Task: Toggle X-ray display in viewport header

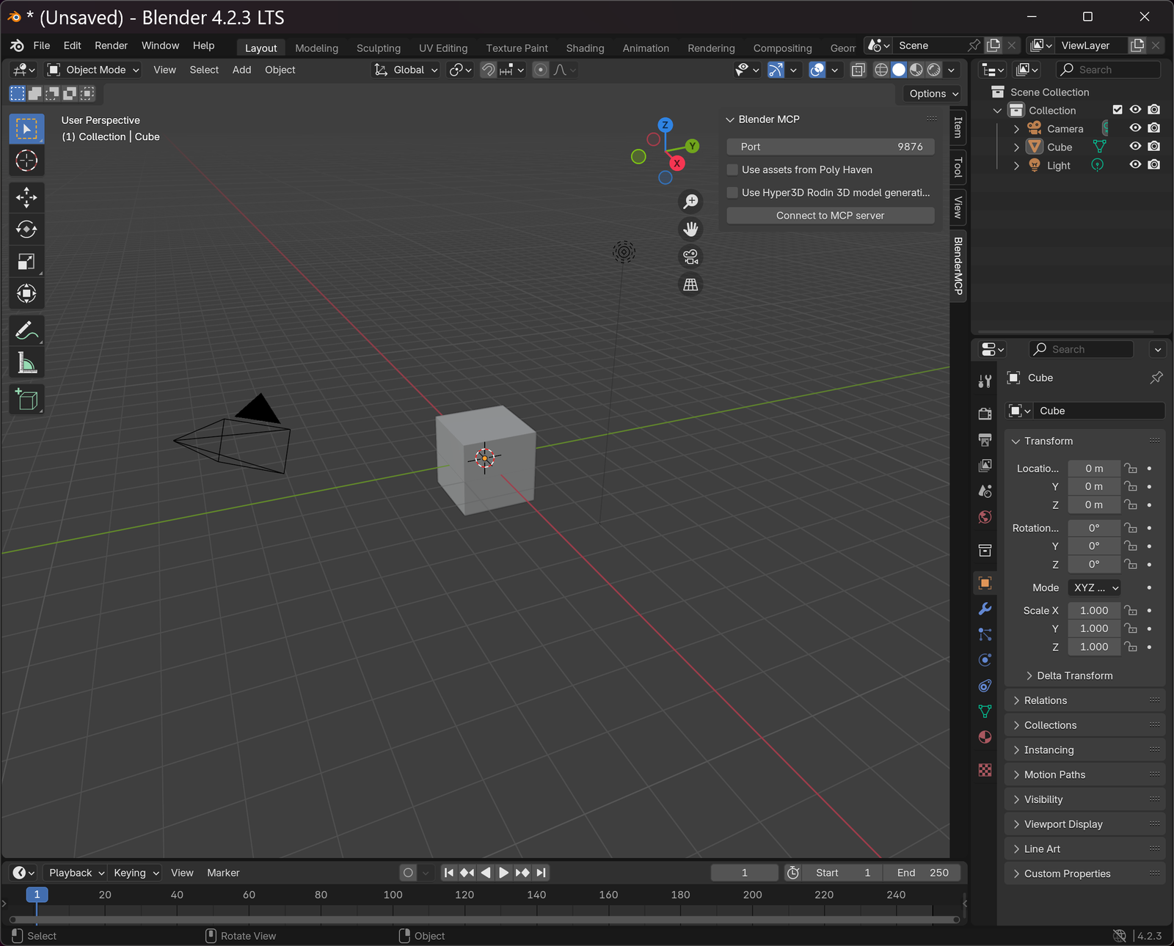Action: (858, 70)
